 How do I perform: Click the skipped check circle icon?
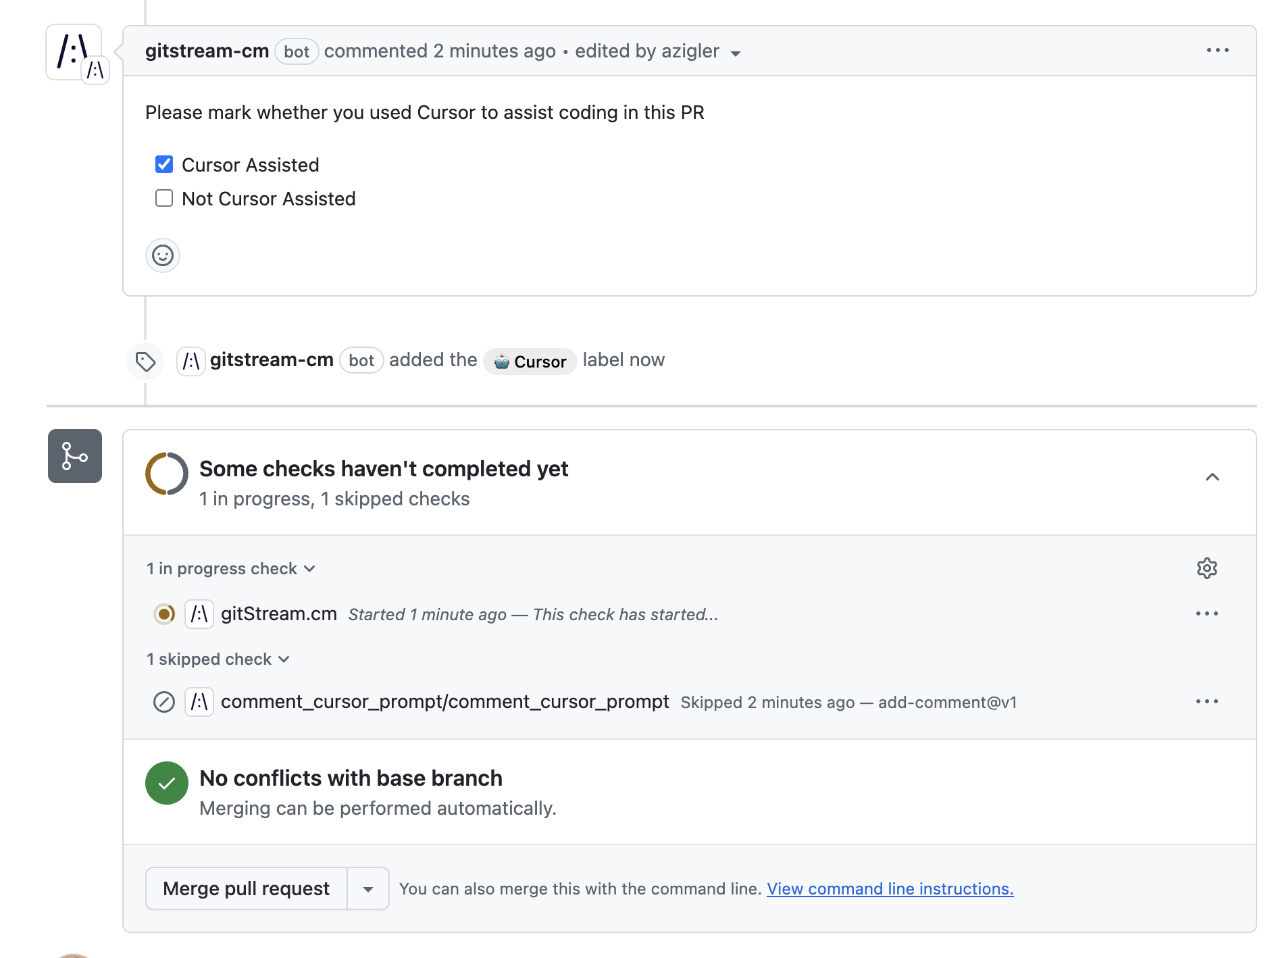tap(164, 702)
